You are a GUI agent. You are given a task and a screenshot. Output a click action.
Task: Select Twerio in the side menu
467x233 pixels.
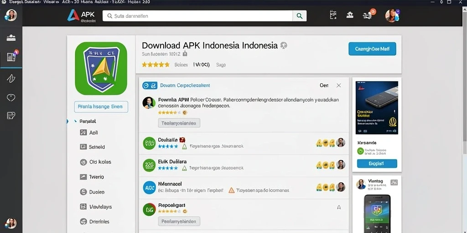click(92, 177)
